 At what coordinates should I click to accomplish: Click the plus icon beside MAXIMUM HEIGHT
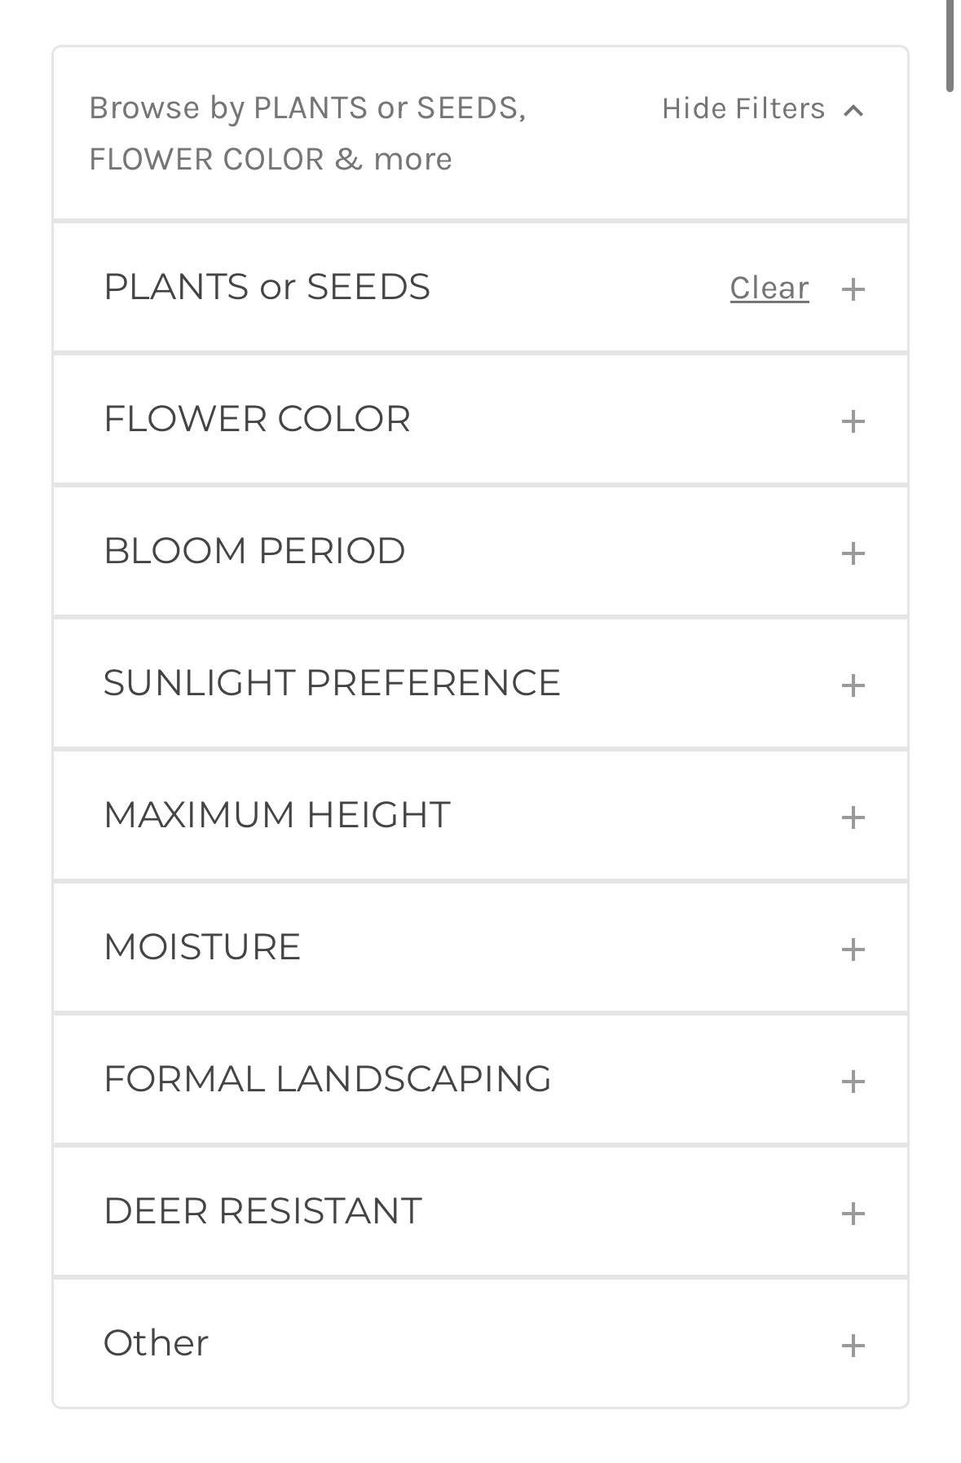point(853,817)
